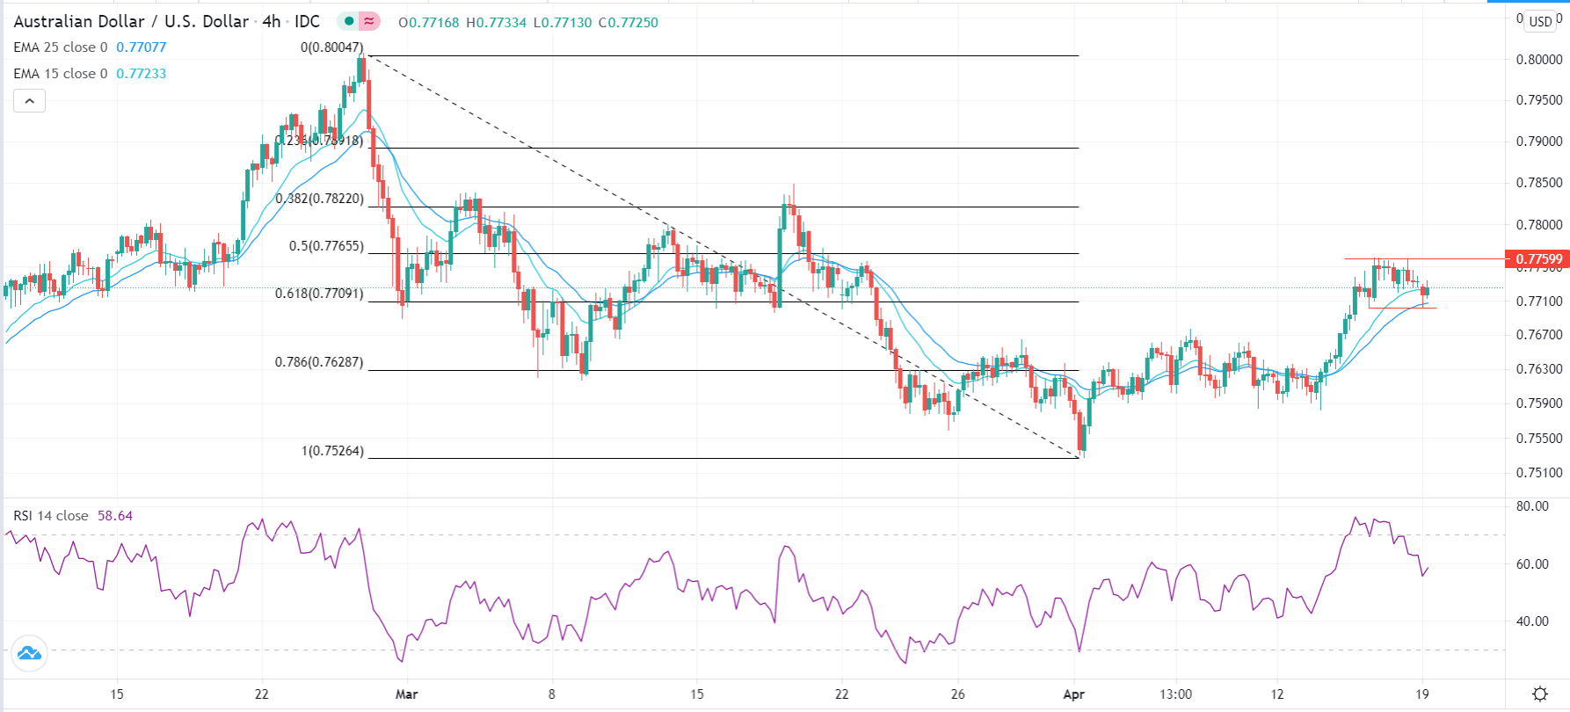Screen dimensions: 1570x712
Task: Click the open value O0.77168 in the legend
Action: [428, 22]
